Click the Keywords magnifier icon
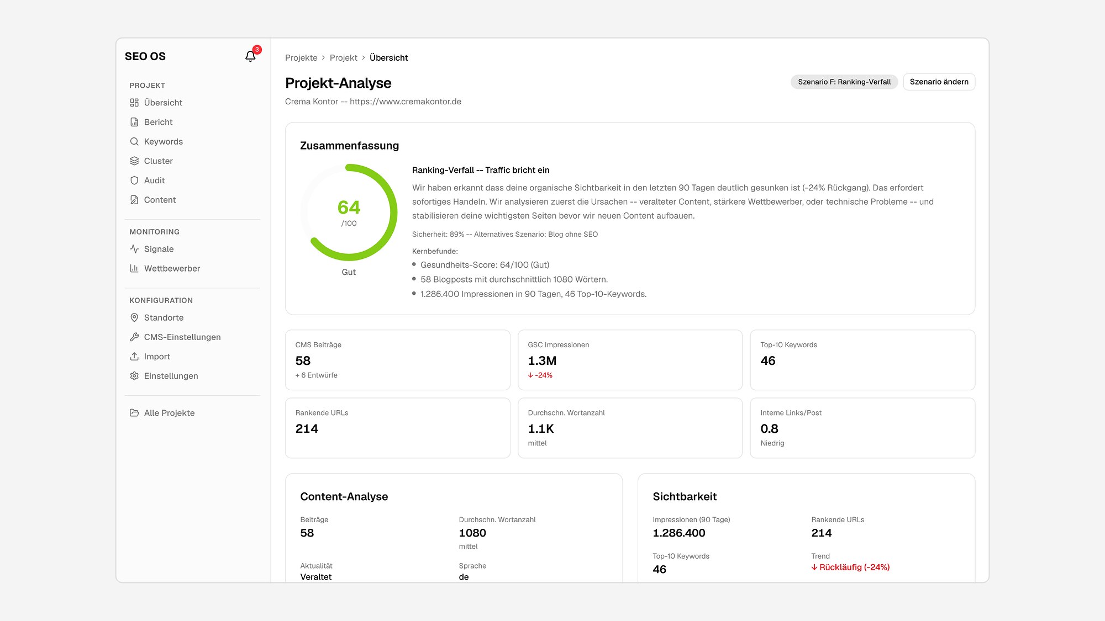The height and width of the screenshot is (621, 1105). (x=134, y=141)
